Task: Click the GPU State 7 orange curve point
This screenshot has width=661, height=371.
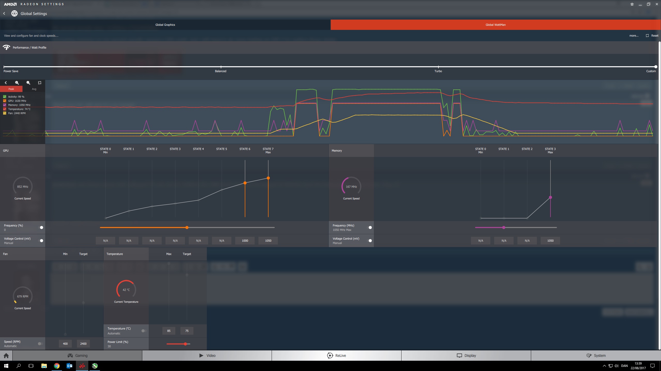Action: (268, 178)
